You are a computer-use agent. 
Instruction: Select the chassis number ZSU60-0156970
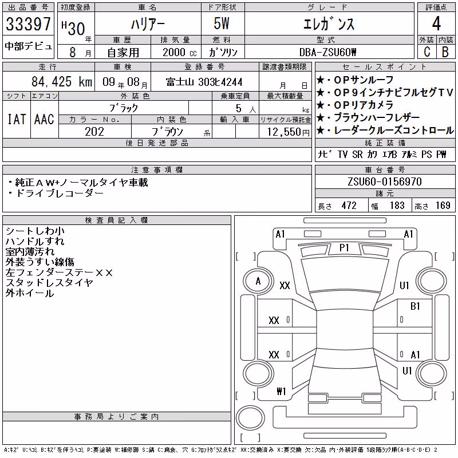[385, 181]
